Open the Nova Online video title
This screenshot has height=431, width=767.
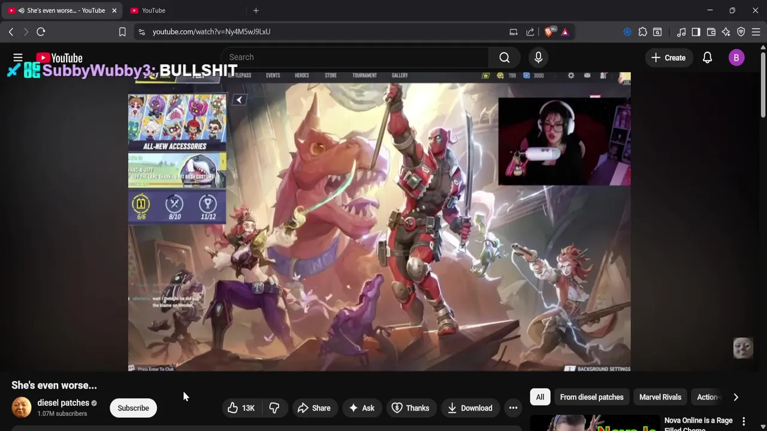point(699,424)
